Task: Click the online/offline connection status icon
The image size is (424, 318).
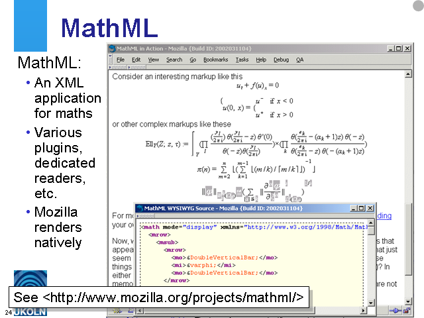Action: coord(395,311)
